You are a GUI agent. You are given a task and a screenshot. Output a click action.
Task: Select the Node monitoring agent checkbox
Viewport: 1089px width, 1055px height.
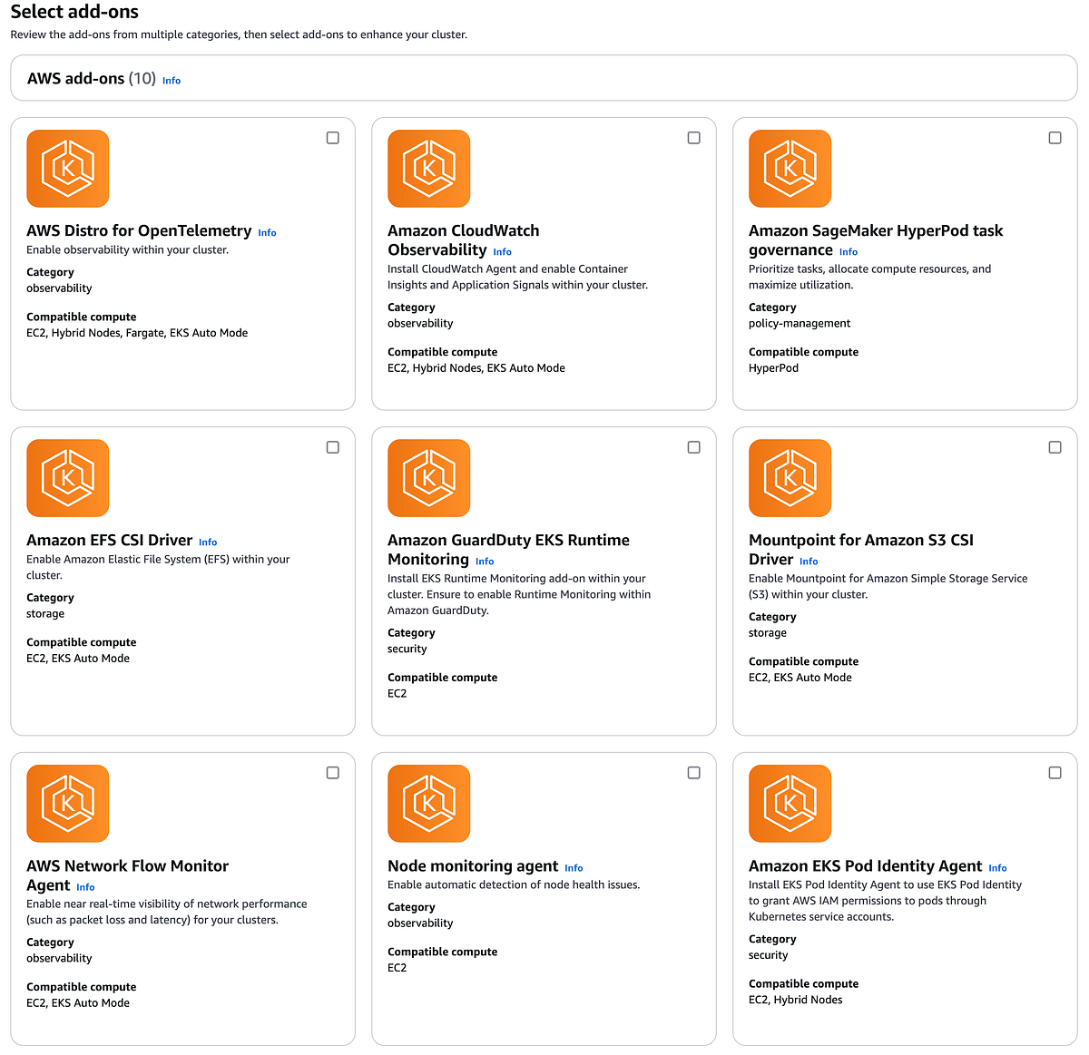tap(694, 773)
